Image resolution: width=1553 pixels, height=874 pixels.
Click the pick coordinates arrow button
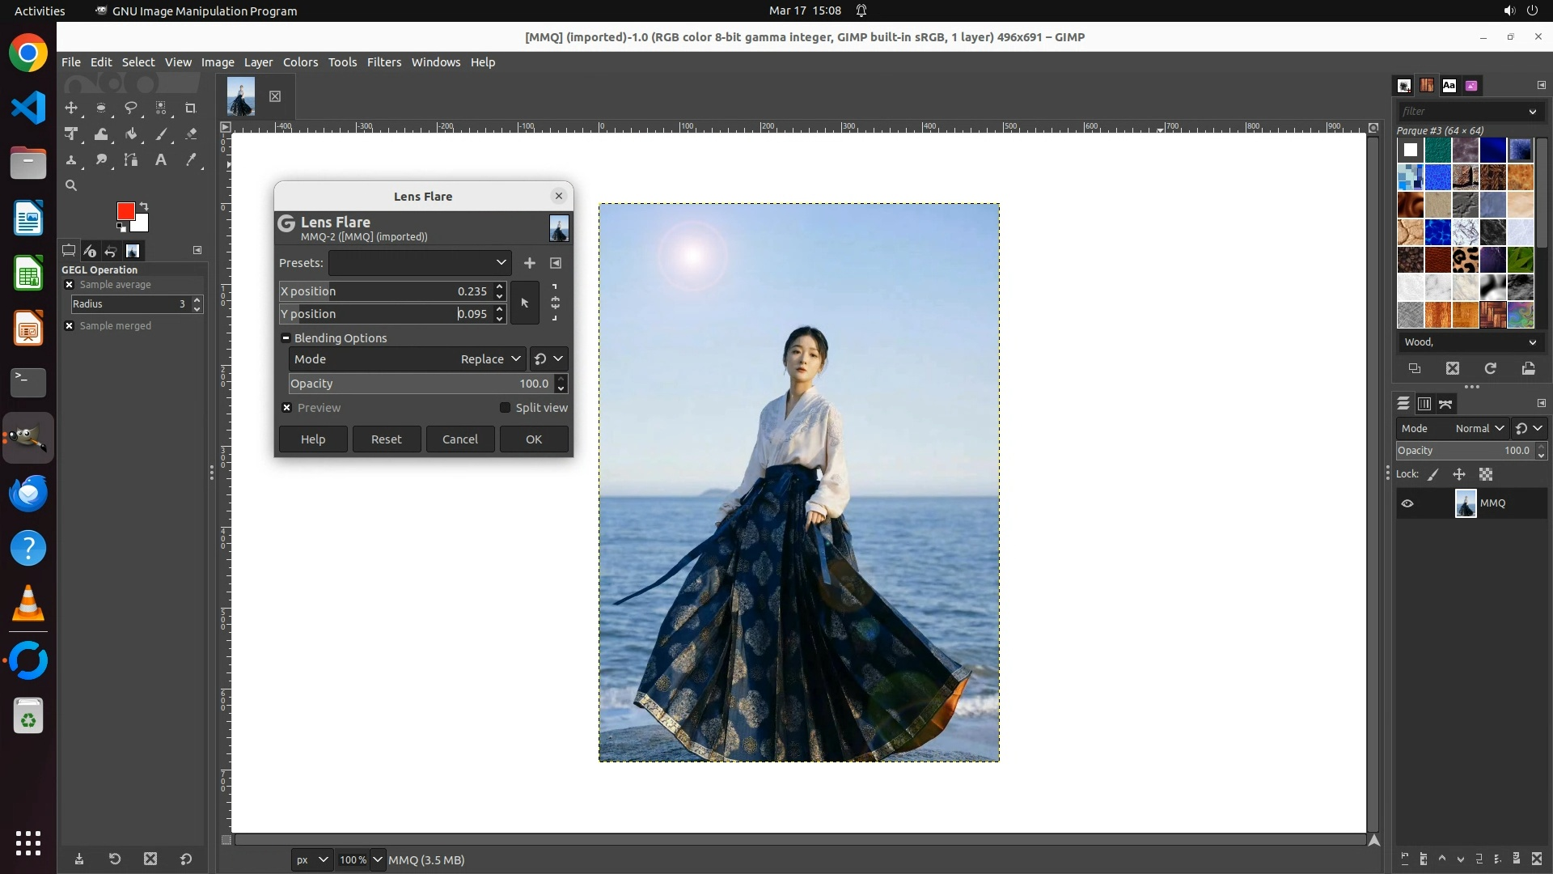point(525,303)
